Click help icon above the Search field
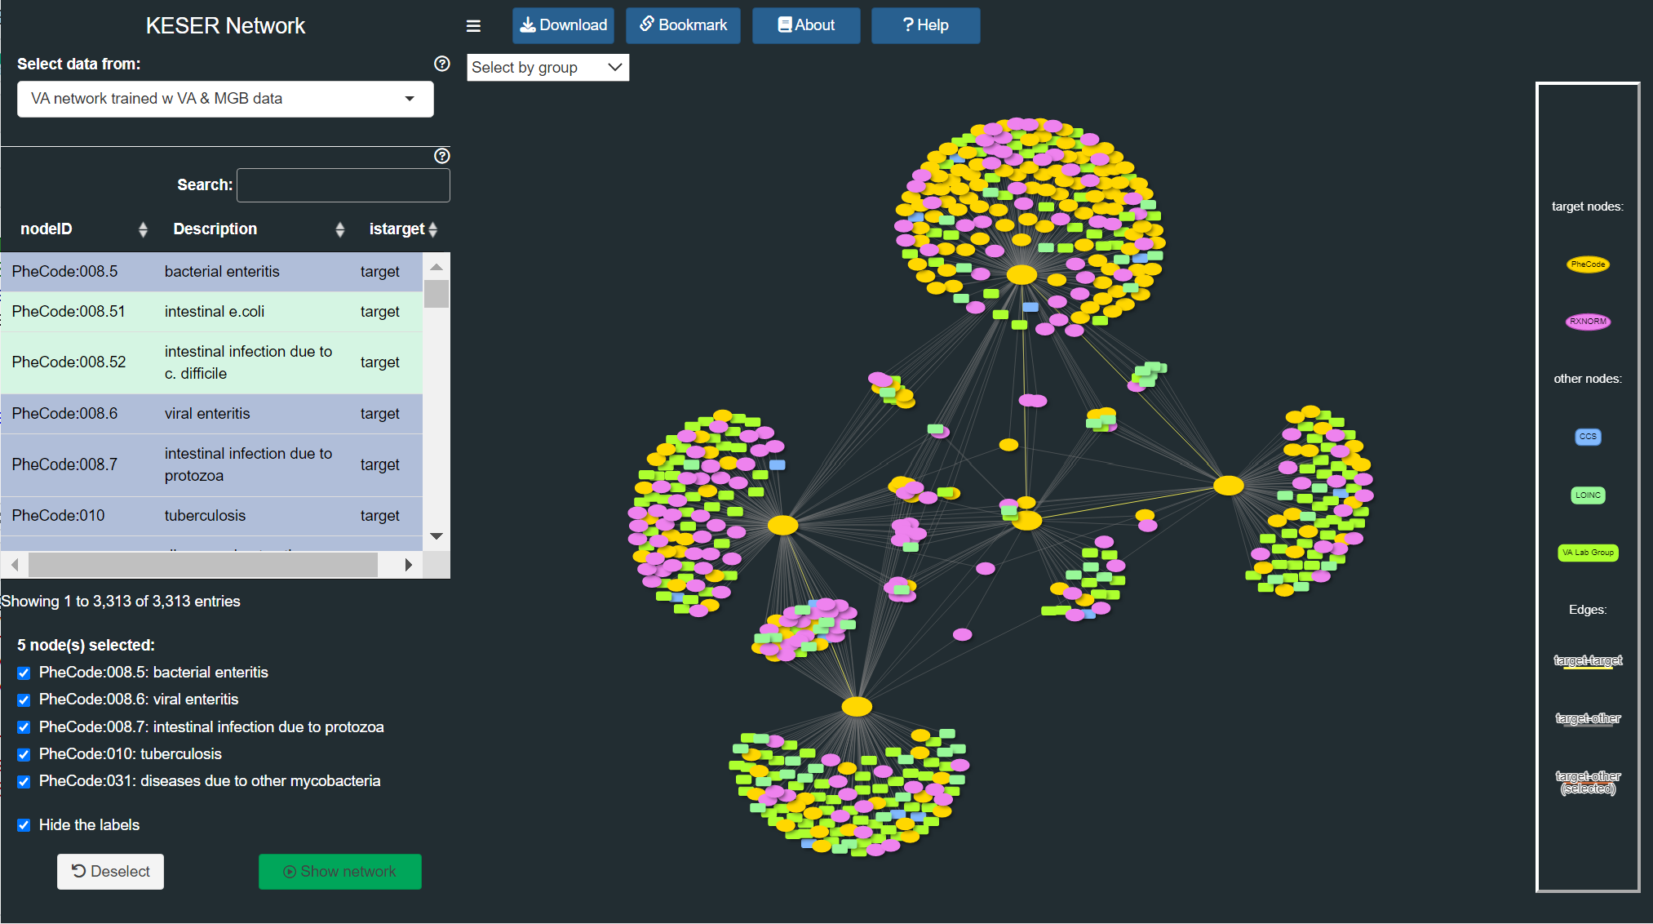Image resolution: width=1653 pixels, height=924 pixels. (442, 156)
